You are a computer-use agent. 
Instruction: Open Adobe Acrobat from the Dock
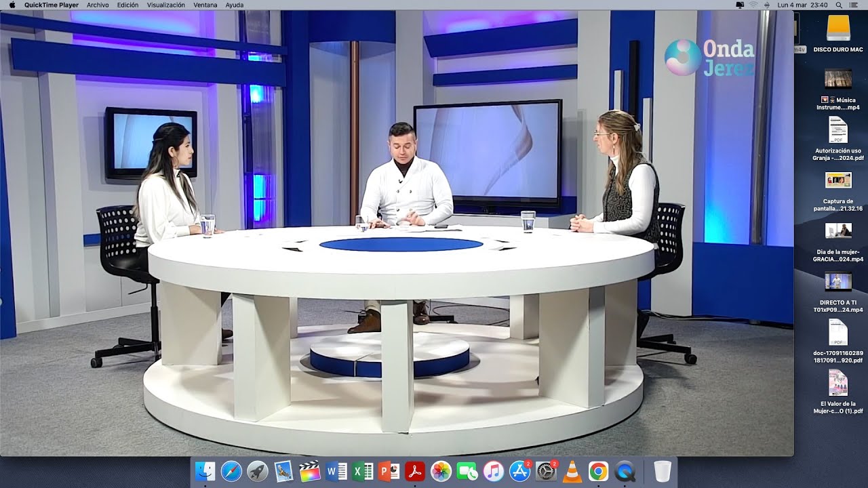[415, 471]
